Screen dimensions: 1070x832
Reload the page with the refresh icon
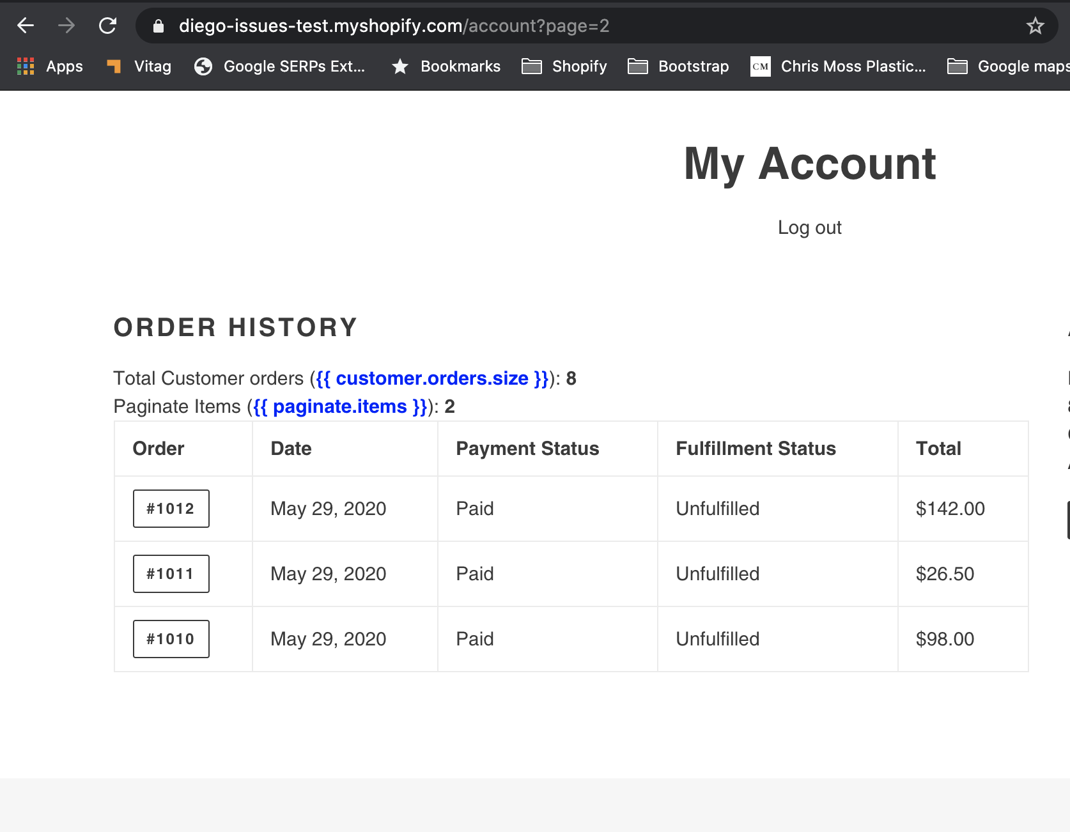click(x=107, y=26)
